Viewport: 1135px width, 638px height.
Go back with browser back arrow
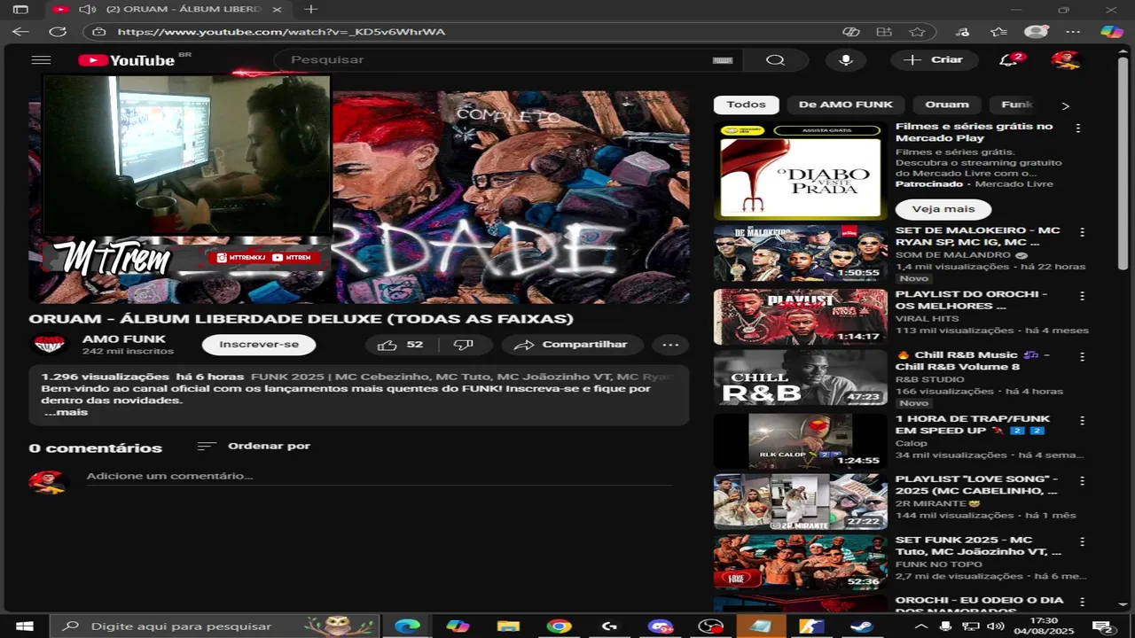(x=20, y=32)
